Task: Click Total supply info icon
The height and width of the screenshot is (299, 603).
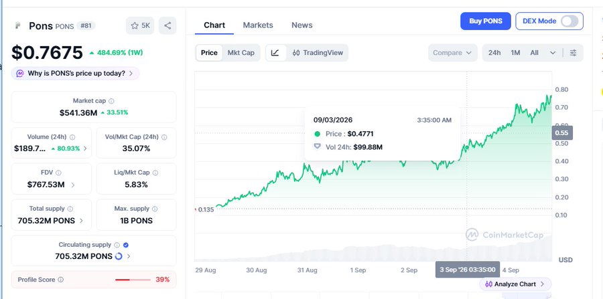Action: coord(70,209)
